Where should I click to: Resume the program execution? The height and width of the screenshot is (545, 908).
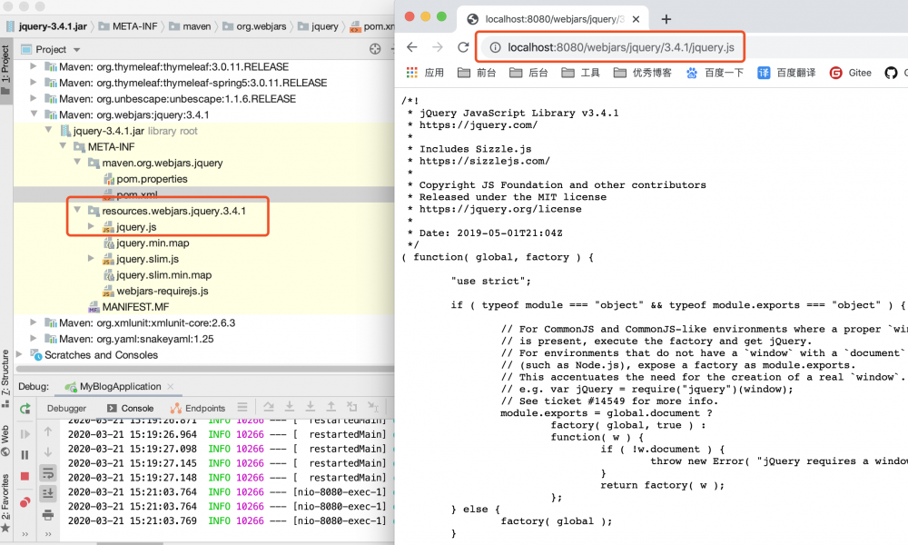pyautogui.click(x=24, y=434)
